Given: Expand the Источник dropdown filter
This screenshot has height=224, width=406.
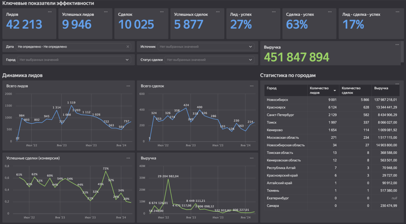Looking at the screenshot, I should (x=250, y=46).
